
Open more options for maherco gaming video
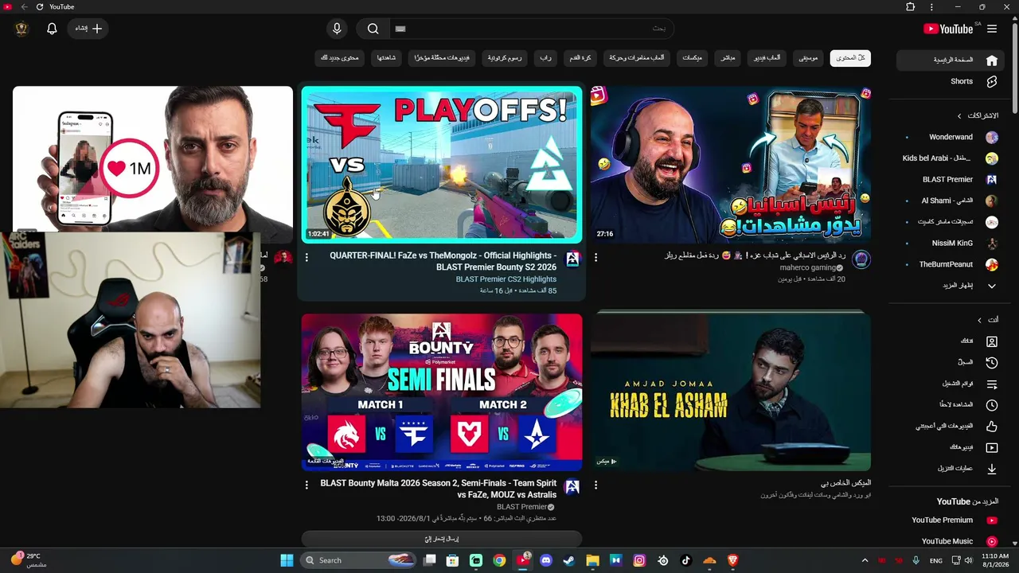click(x=595, y=258)
